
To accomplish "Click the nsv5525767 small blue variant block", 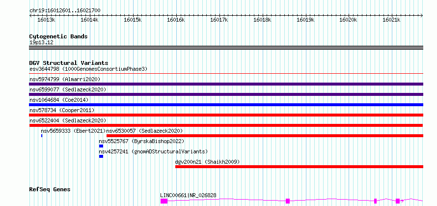I will coord(101,146).
